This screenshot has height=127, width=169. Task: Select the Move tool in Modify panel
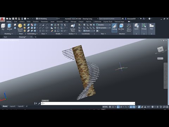coord(58,25)
